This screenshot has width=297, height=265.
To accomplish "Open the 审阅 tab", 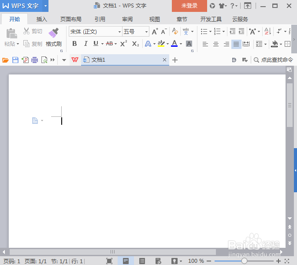I will [127, 19].
